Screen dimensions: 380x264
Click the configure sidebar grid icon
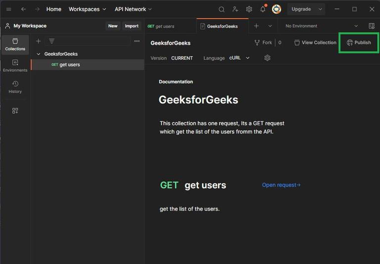(15, 111)
